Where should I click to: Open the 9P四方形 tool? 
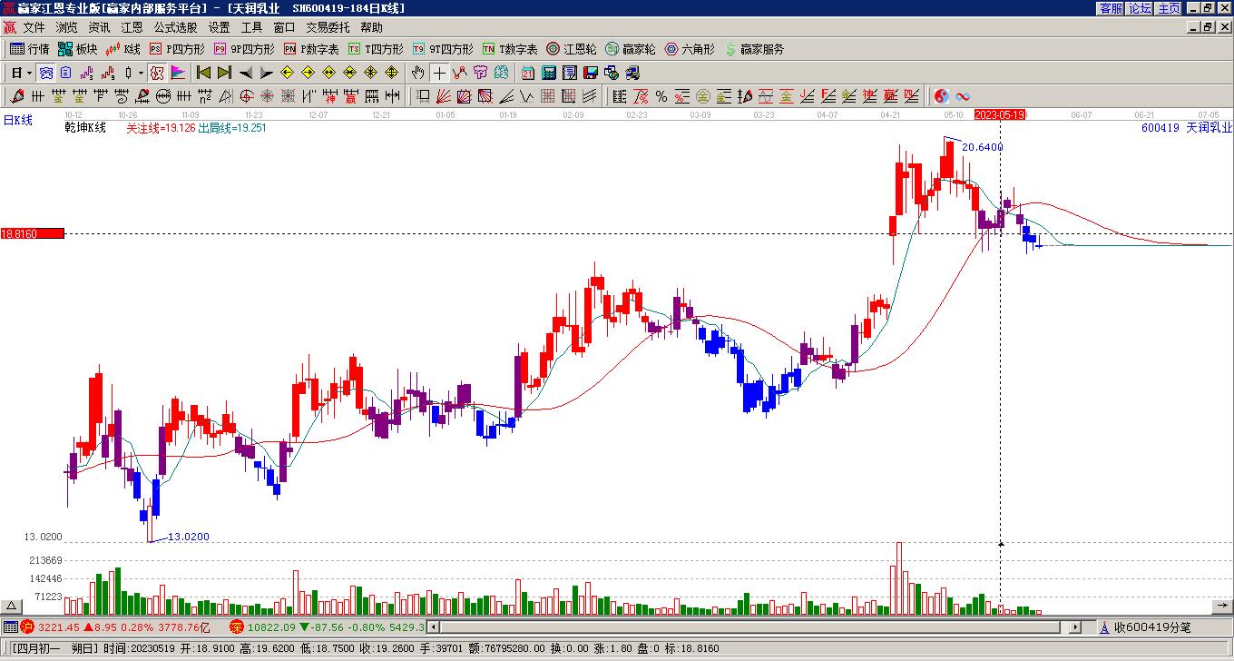coord(244,49)
